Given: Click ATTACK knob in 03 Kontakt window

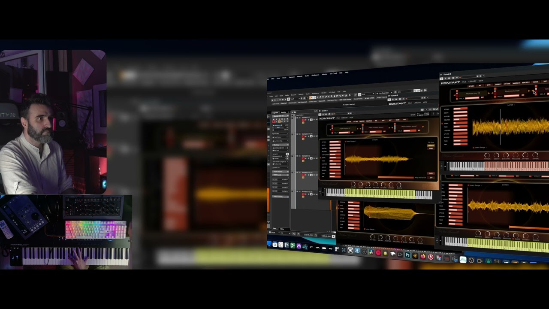Looking at the screenshot, I should click(353, 184).
